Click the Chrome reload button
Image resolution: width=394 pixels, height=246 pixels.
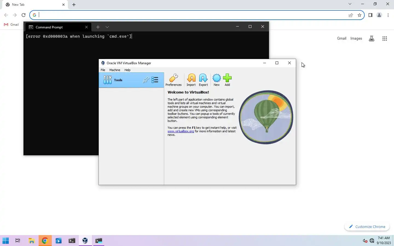tap(24, 15)
